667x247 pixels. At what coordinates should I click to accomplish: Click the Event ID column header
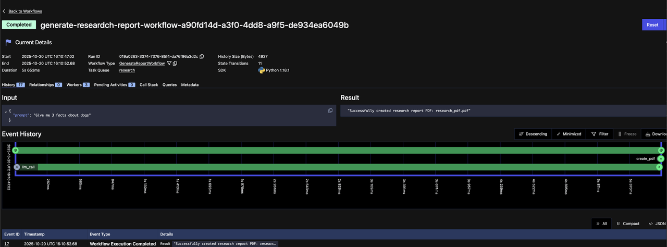[x=11, y=234]
